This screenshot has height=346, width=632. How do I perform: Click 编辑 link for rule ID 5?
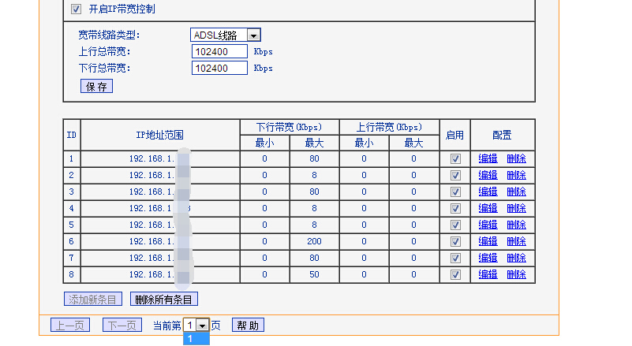(488, 225)
